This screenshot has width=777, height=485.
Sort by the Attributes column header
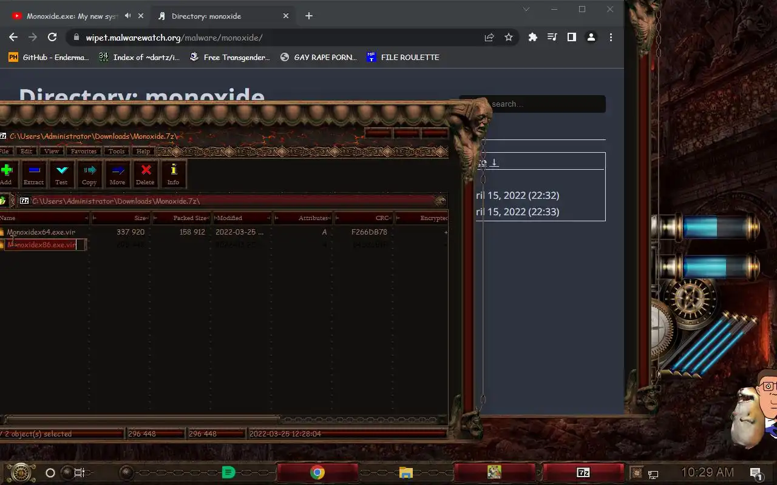302,218
